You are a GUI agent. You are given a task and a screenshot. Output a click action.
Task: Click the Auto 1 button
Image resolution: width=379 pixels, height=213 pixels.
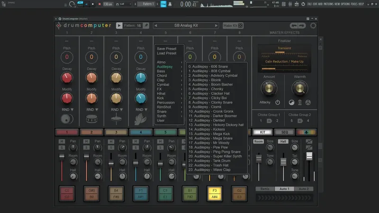click(284, 189)
